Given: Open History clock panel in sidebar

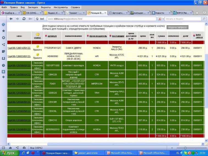Looking at the screenshot, I should (x=4, y=65).
